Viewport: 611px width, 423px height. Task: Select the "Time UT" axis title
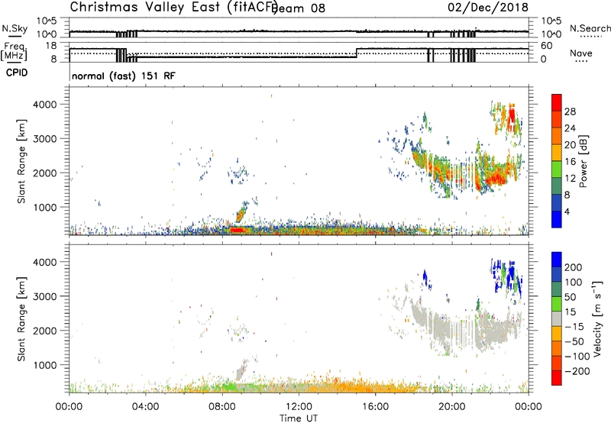click(x=299, y=418)
